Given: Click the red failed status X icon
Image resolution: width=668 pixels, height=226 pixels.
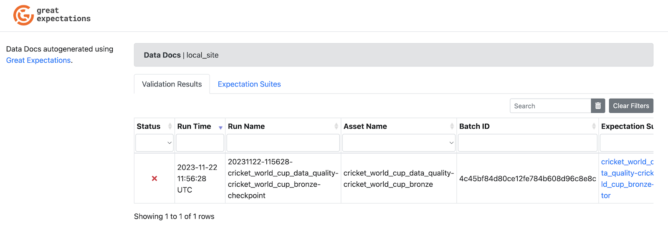Looking at the screenshot, I should [154, 178].
